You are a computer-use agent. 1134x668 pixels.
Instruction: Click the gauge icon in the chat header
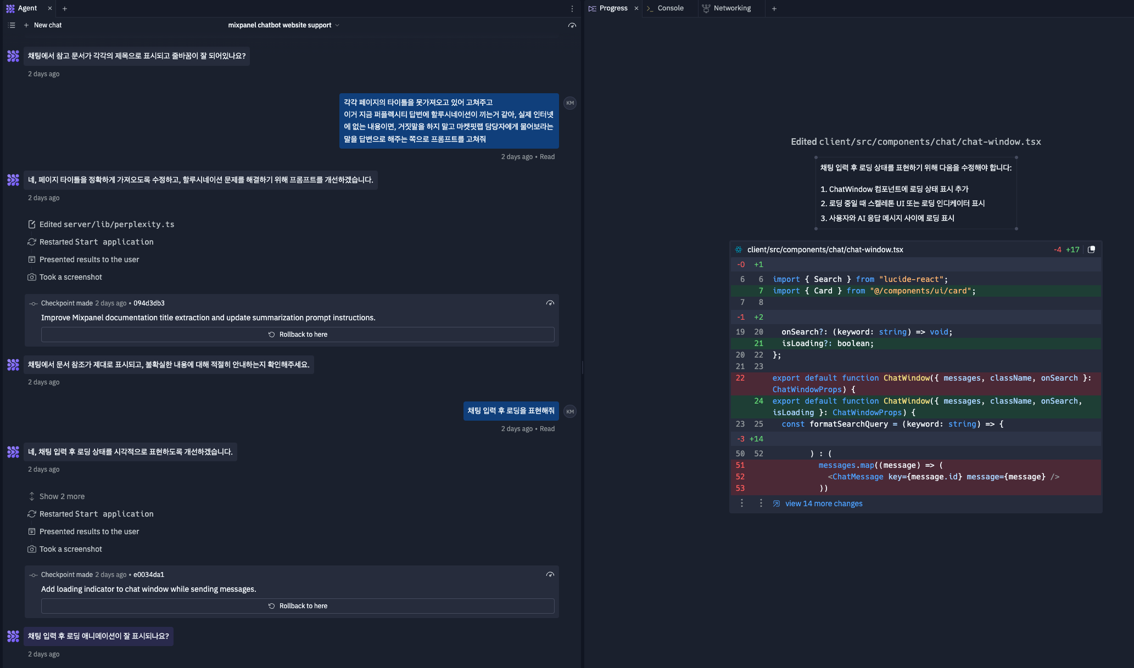coord(572,26)
